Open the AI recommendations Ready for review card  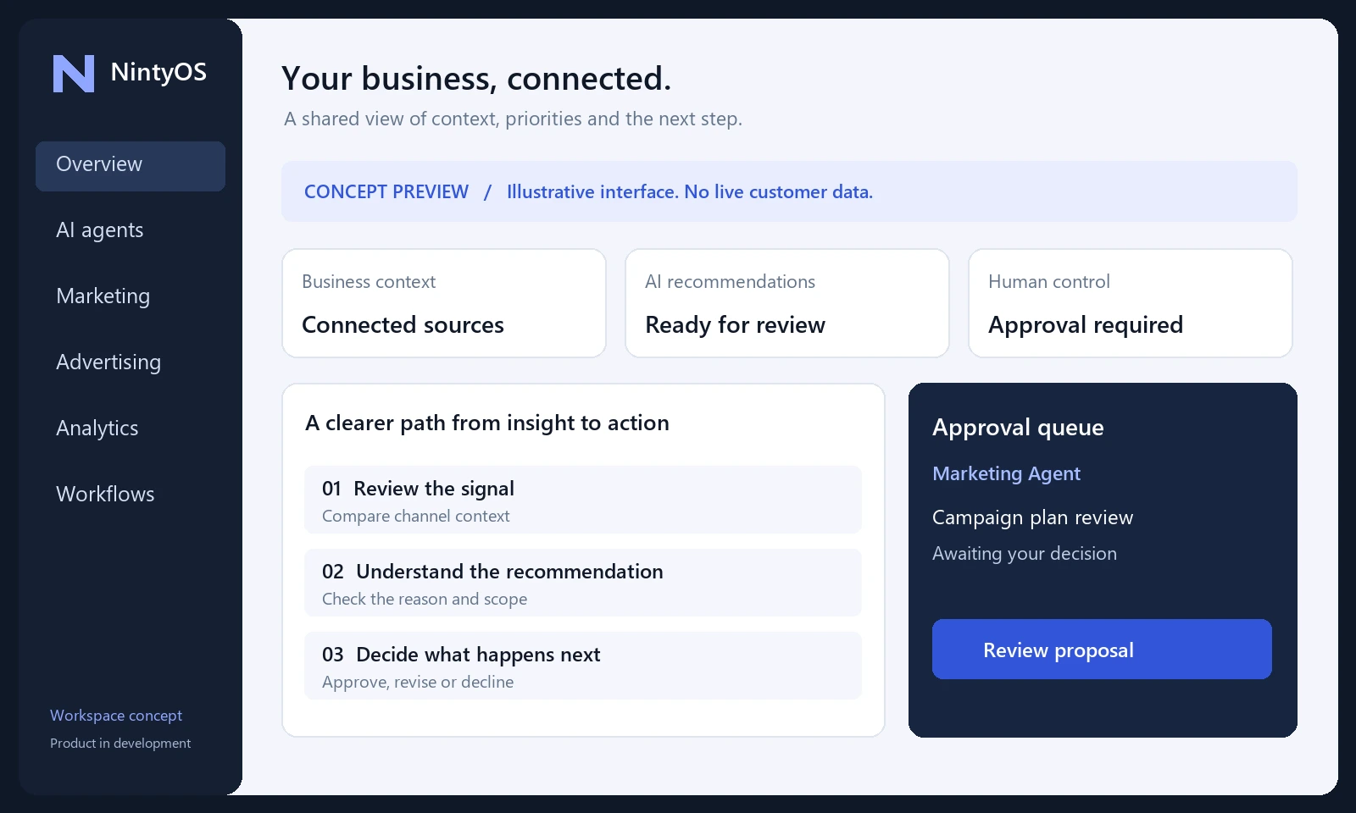pyautogui.click(x=787, y=303)
